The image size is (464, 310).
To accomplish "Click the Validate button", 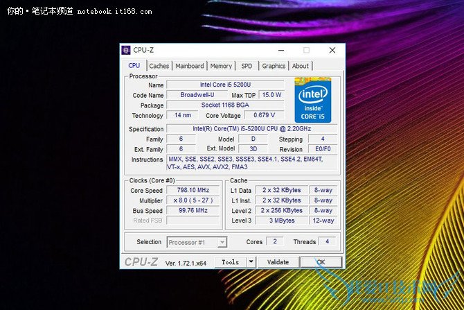I will pyautogui.click(x=278, y=262).
